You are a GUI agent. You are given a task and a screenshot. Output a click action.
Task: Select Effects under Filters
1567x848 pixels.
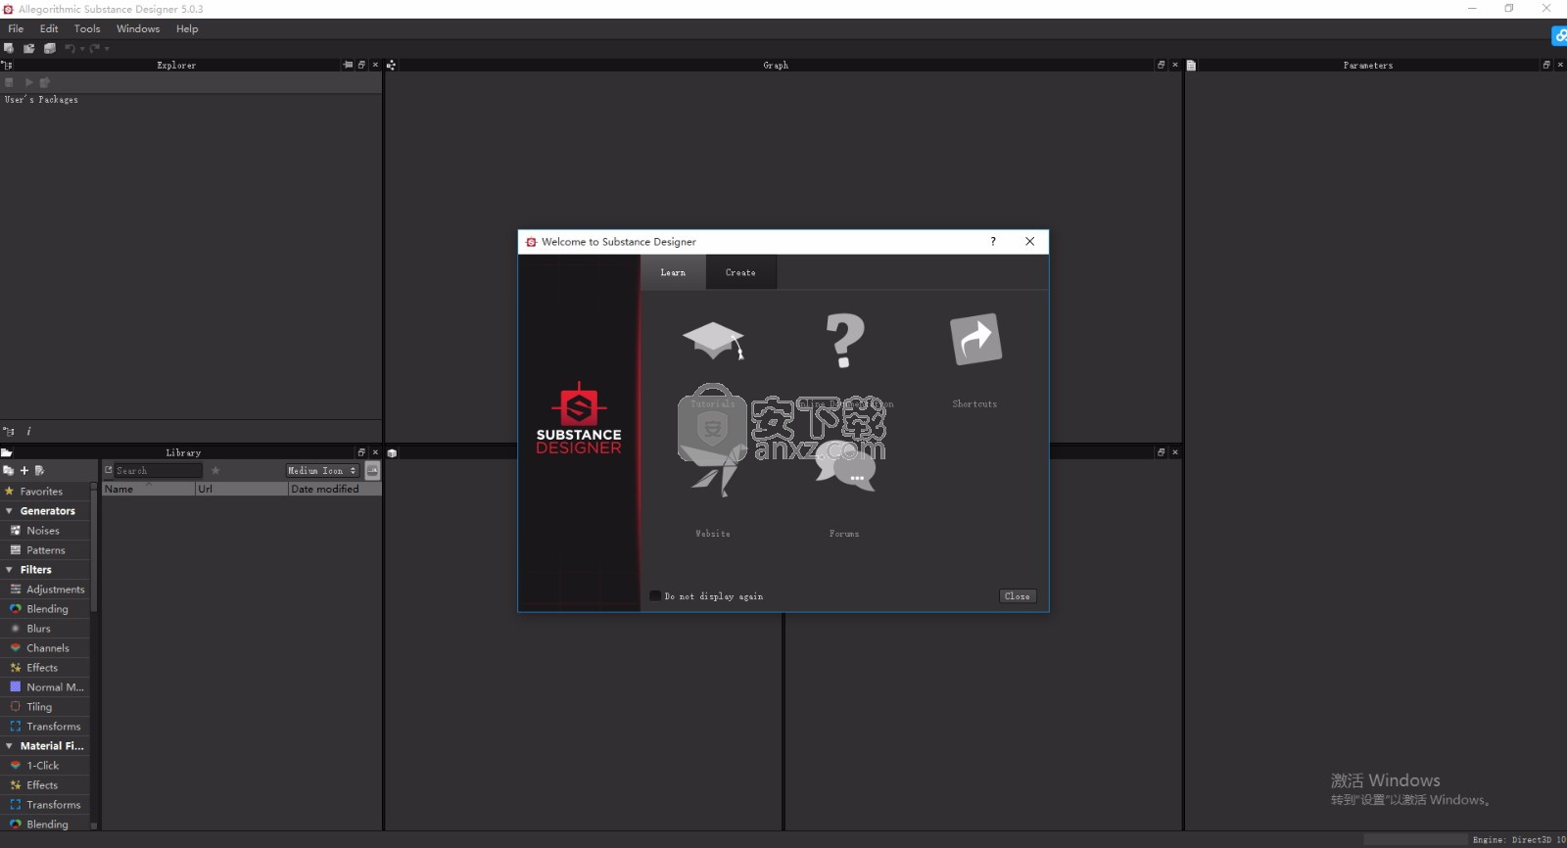[44, 668]
